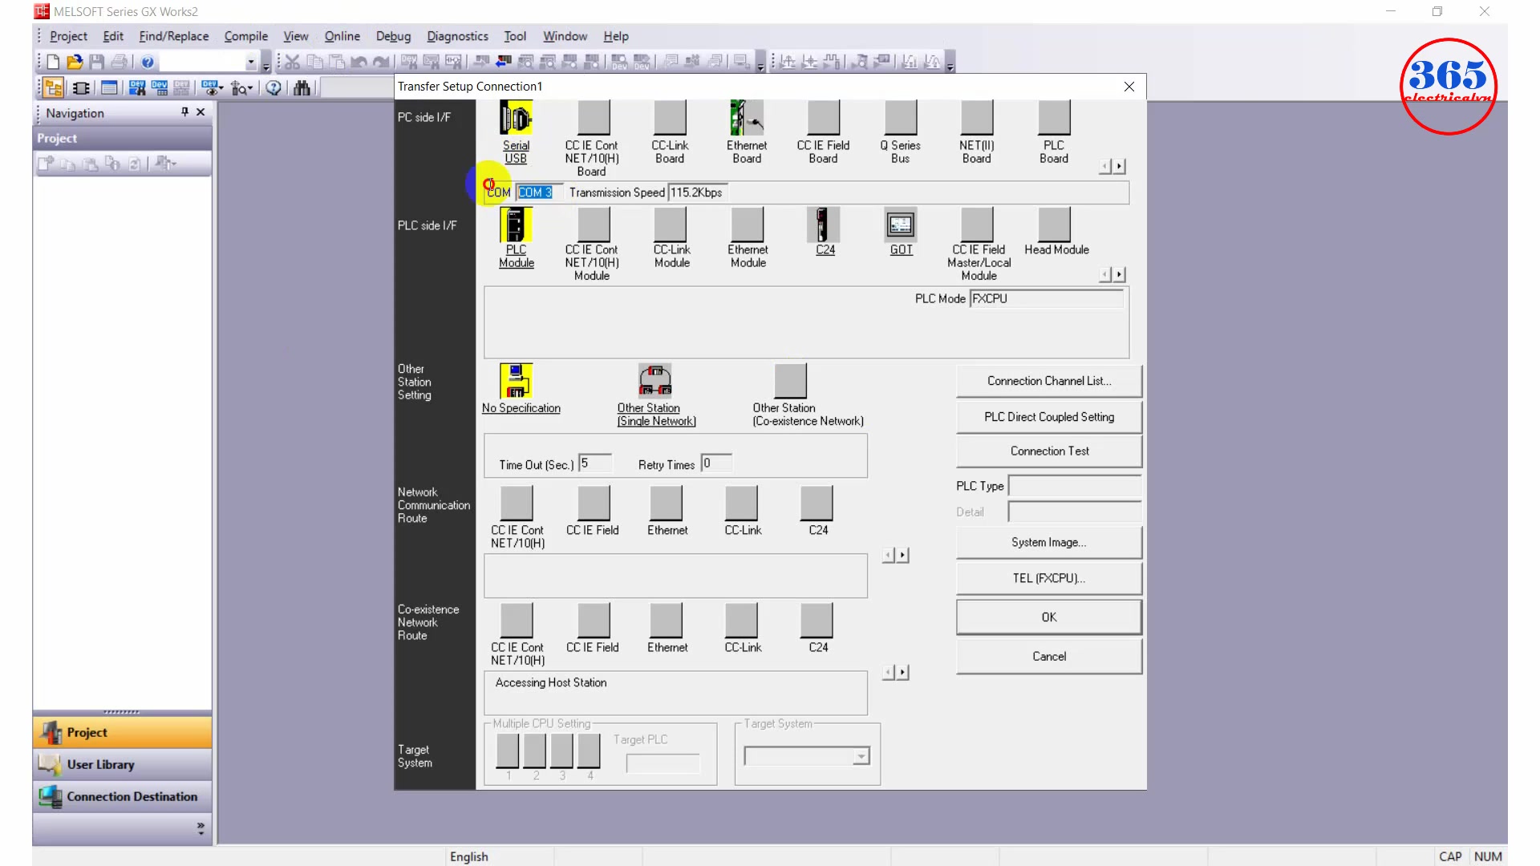The image size is (1540, 866).
Task: Select CC-Link in Co-existence Network Route
Action: pos(741,620)
